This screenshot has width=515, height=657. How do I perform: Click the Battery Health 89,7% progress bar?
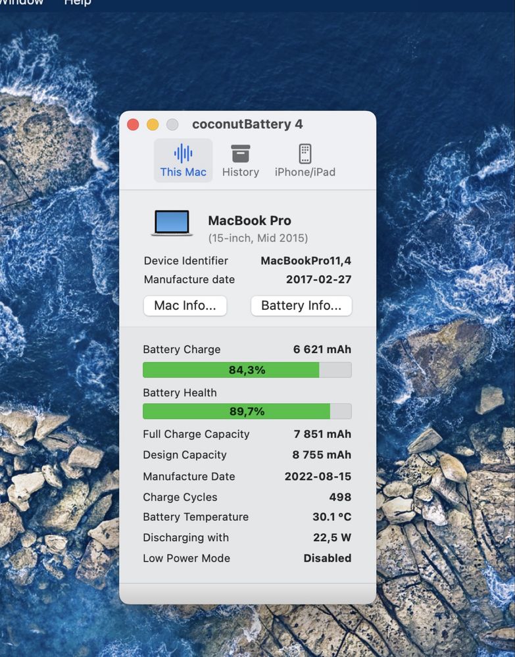coord(247,412)
